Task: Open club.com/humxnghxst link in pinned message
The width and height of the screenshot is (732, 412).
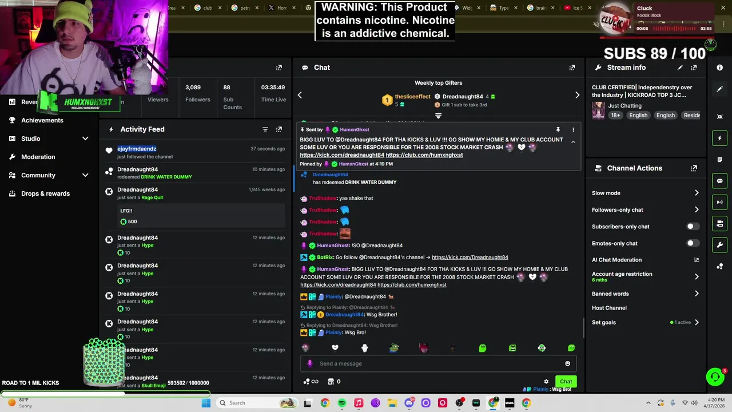Action: point(424,155)
